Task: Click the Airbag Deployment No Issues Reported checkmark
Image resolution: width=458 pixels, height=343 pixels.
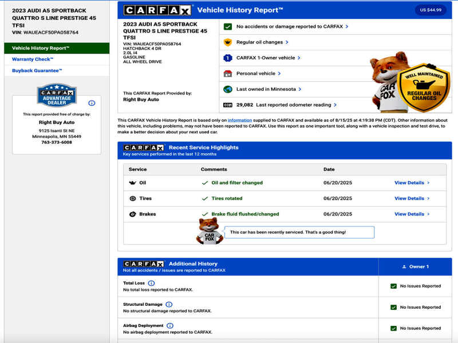Action: (393, 328)
